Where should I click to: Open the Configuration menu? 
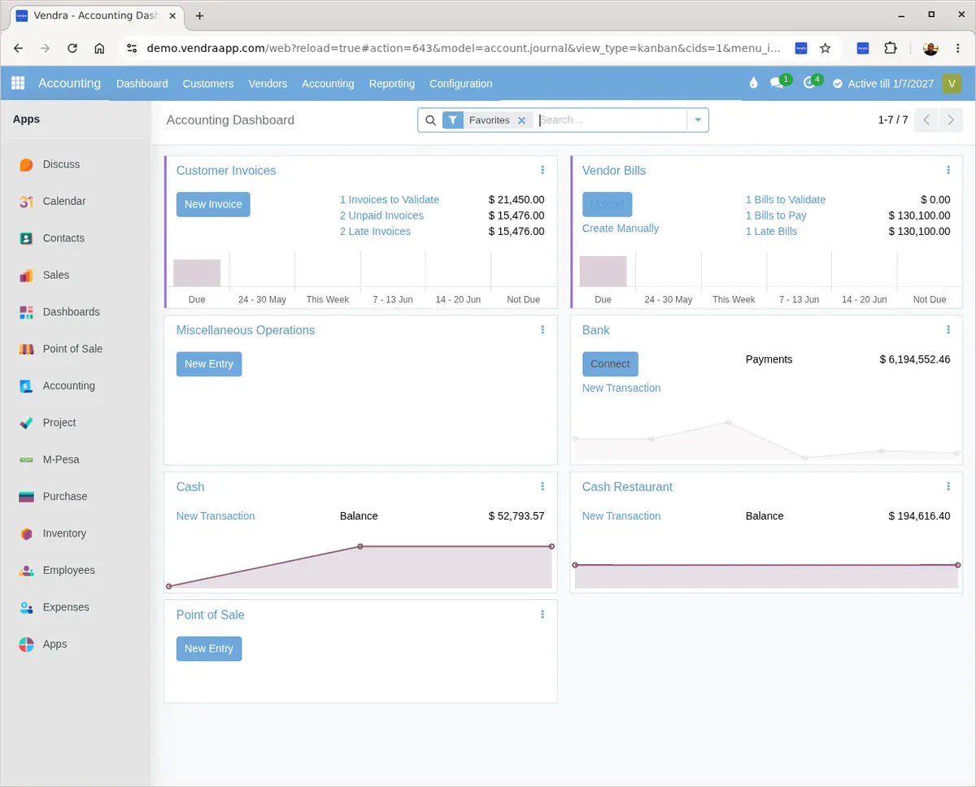tap(461, 84)
